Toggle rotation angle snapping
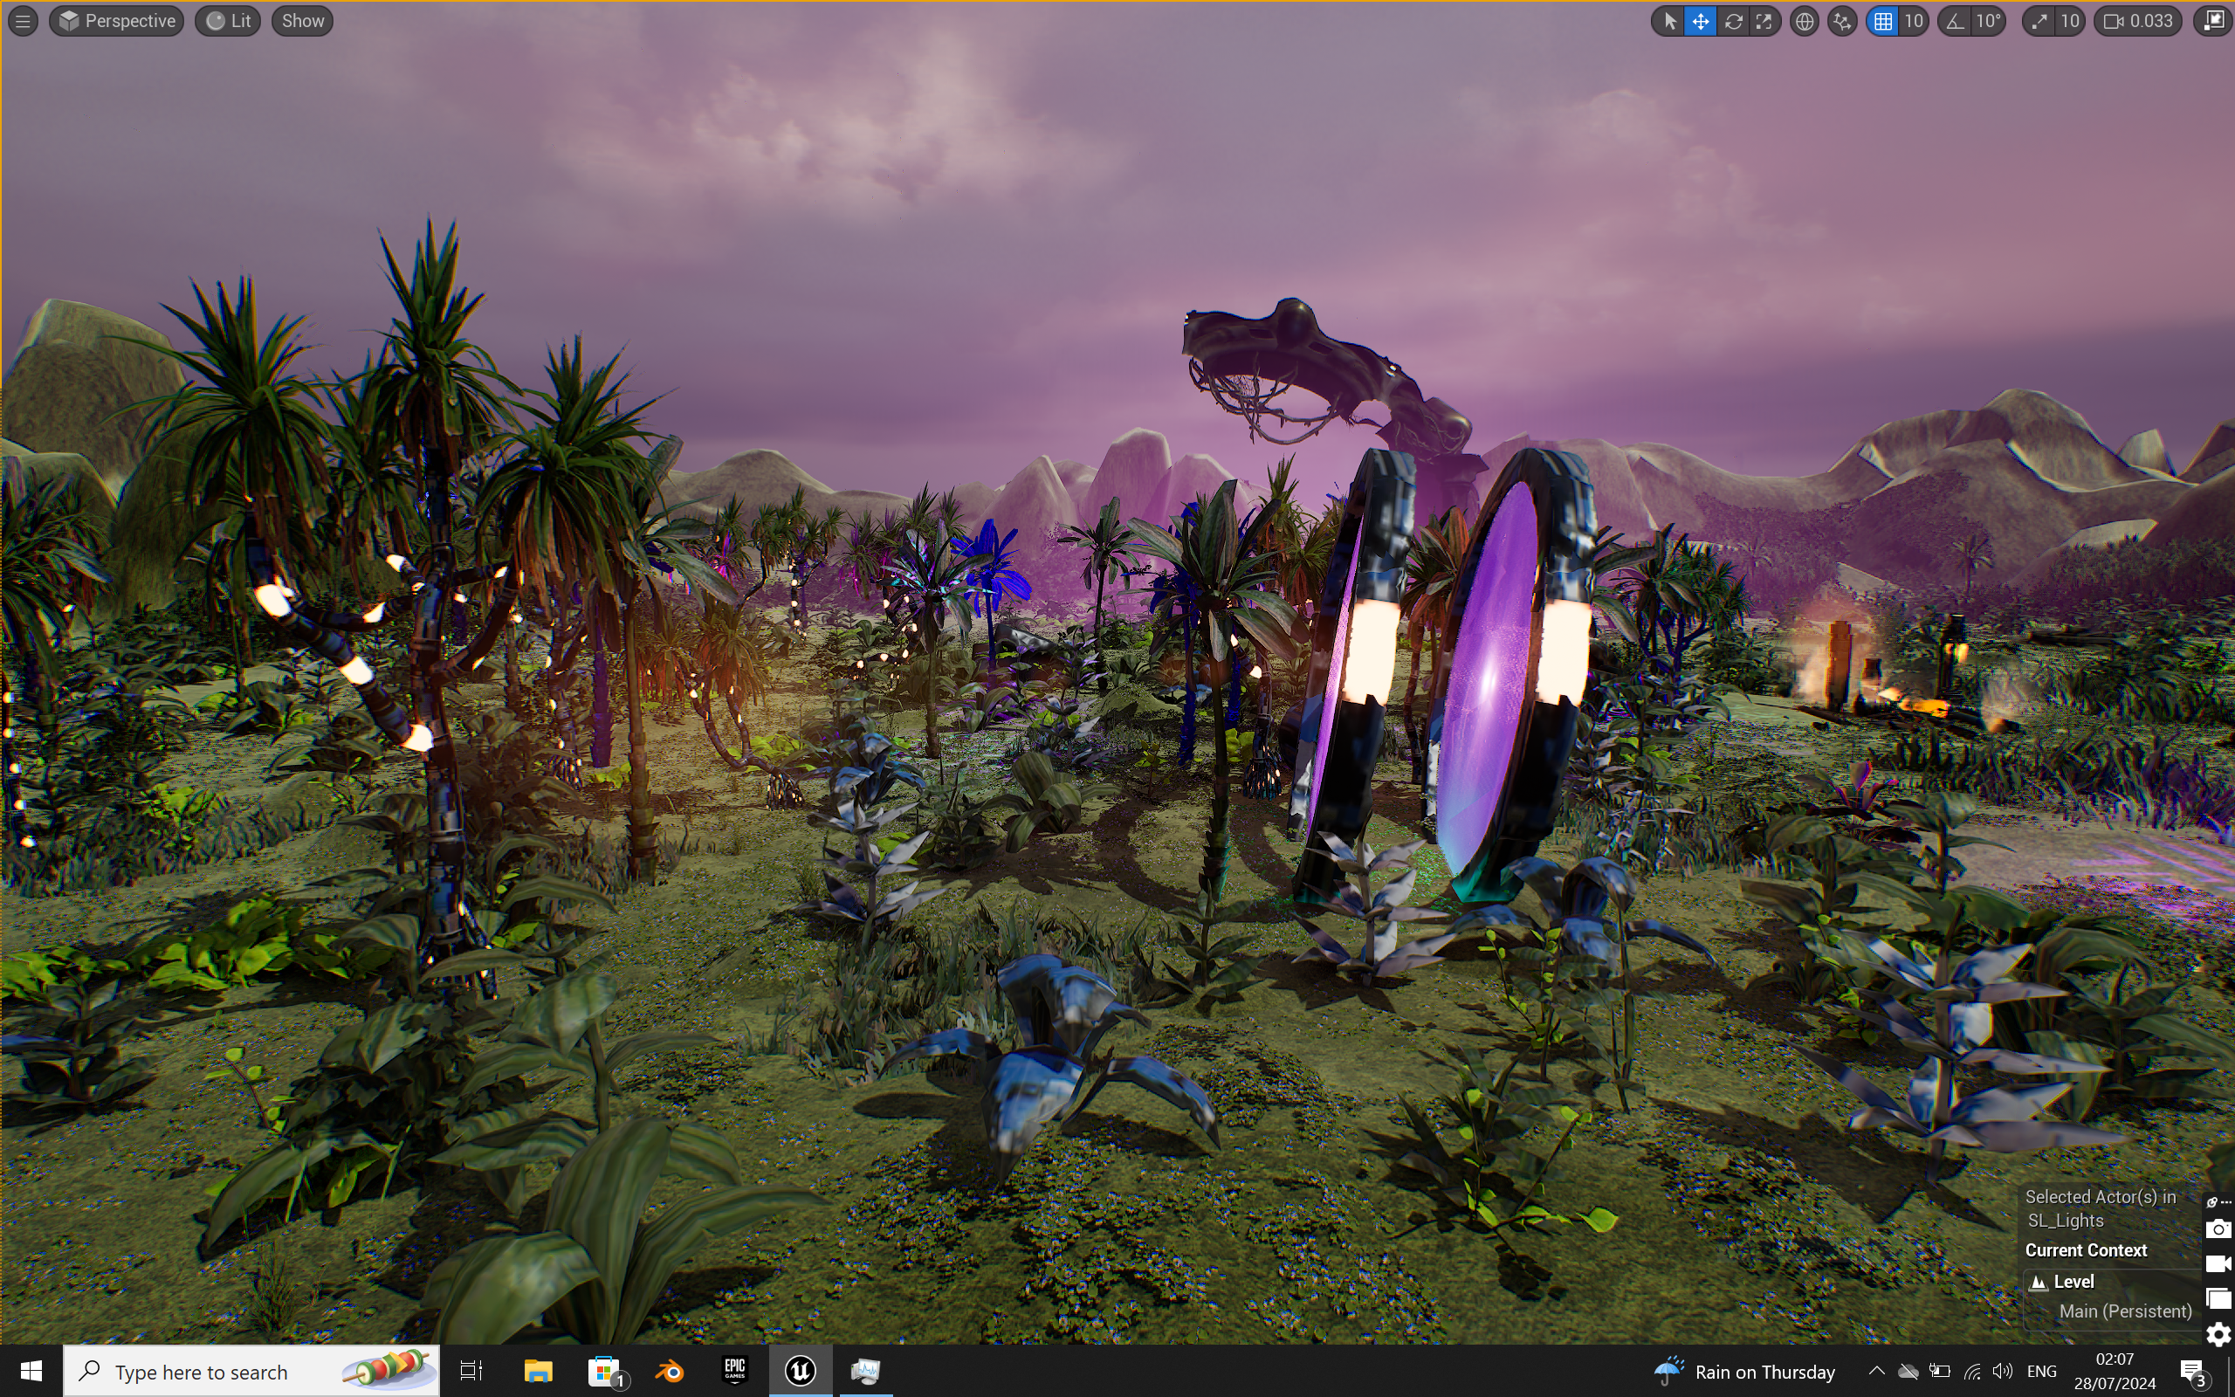The image size is (2235, 1397). pyautogui.click(x=1955, y=21)
